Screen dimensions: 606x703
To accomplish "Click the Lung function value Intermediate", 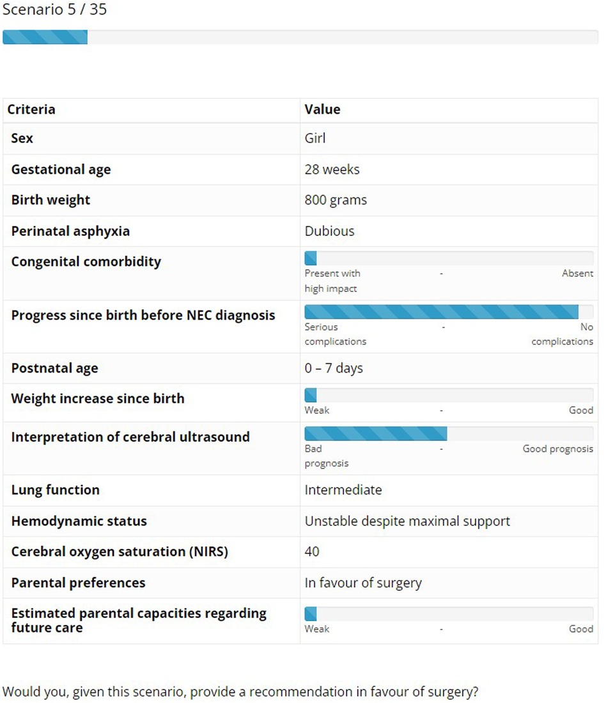I will point(343,490).
